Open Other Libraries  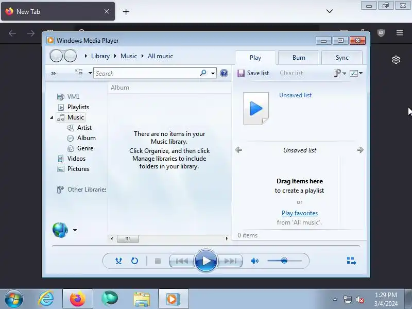point(81,189)
